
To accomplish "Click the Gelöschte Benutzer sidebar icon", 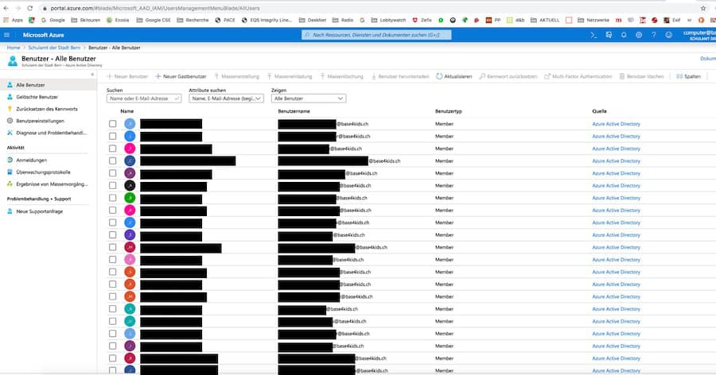I will coord(10,97).
